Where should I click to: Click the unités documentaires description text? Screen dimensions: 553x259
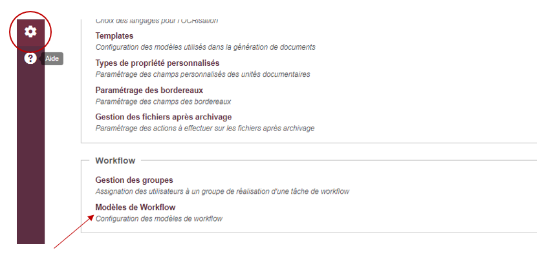(x=203, y=74)
